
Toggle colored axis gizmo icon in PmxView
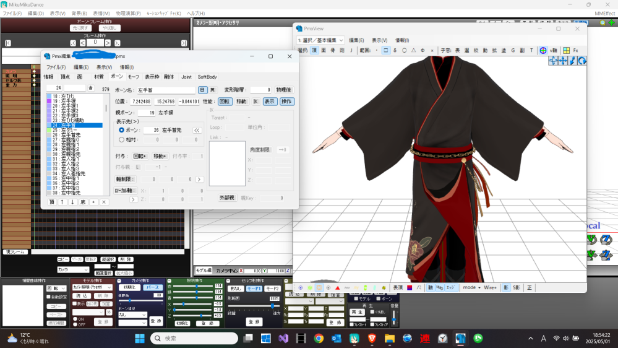(543, 51)
